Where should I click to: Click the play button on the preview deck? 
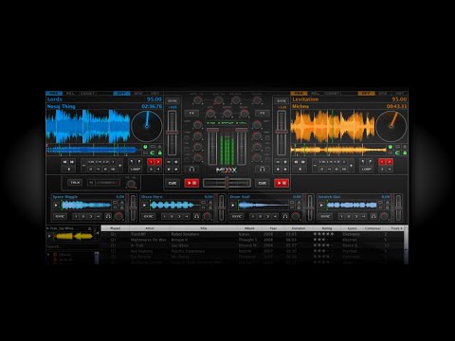tap(49, 236)
